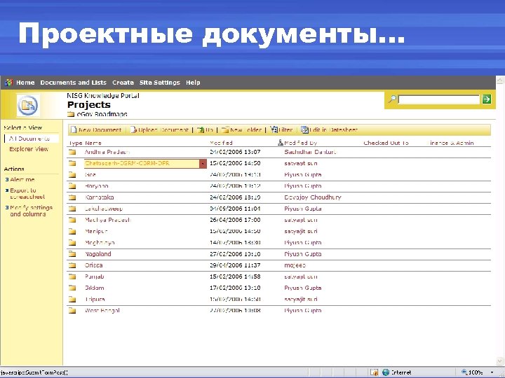
Task: Switch to Explorer View
Action: [x=29, y=149]
